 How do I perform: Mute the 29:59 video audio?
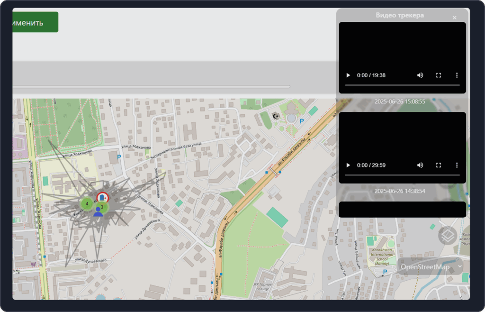420,165
